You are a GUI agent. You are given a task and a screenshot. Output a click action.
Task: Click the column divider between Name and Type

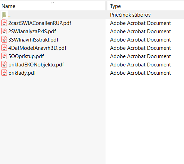pyautogui.click(x=107, y=6)
